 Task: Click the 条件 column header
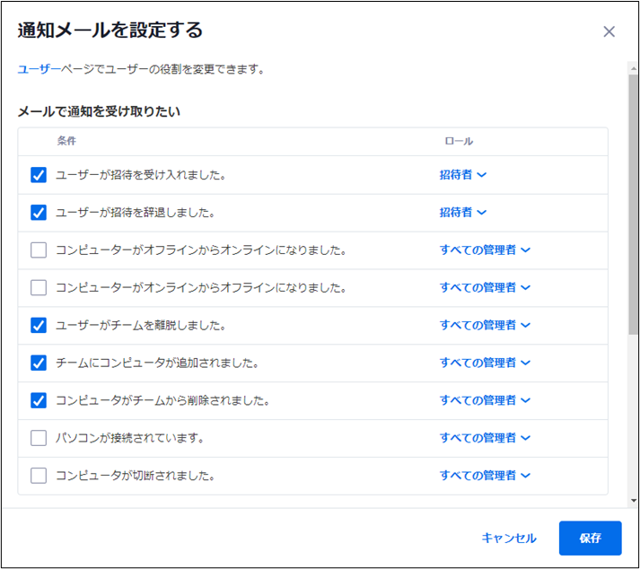click(x=66, y=141)
